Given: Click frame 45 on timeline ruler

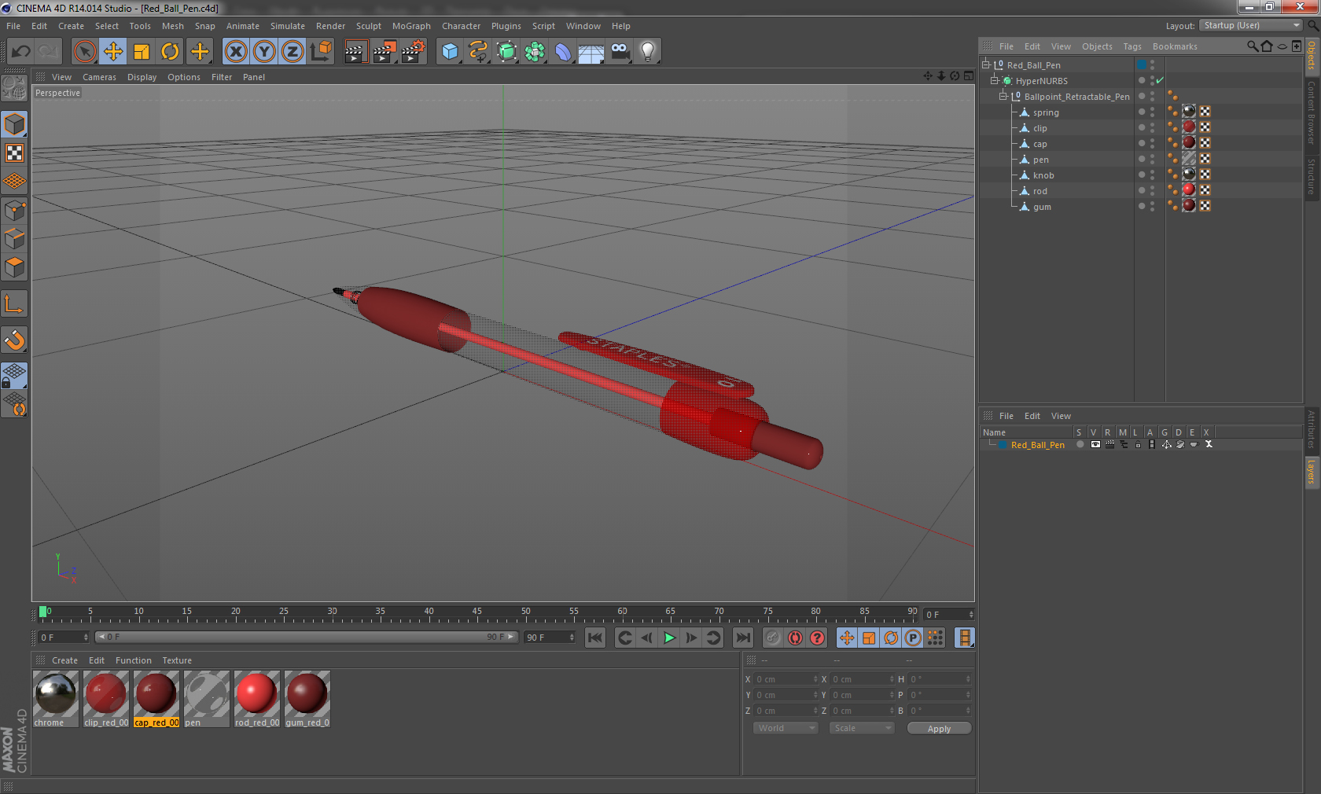Looking at the screenshot, I should (x=477, y=613).
